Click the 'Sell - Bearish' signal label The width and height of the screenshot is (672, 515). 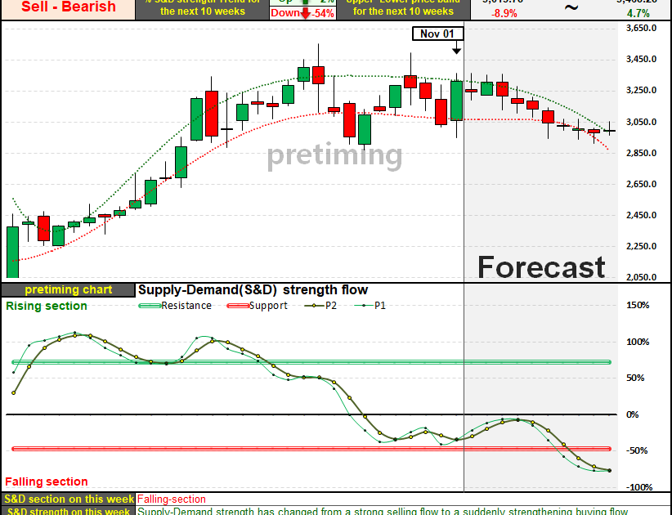[x=69, y=7]
